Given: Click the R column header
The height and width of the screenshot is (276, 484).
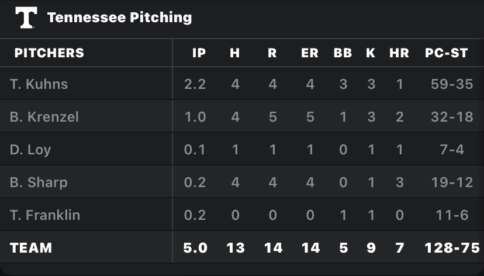Looking at the screenshot, I should [272, 53].
